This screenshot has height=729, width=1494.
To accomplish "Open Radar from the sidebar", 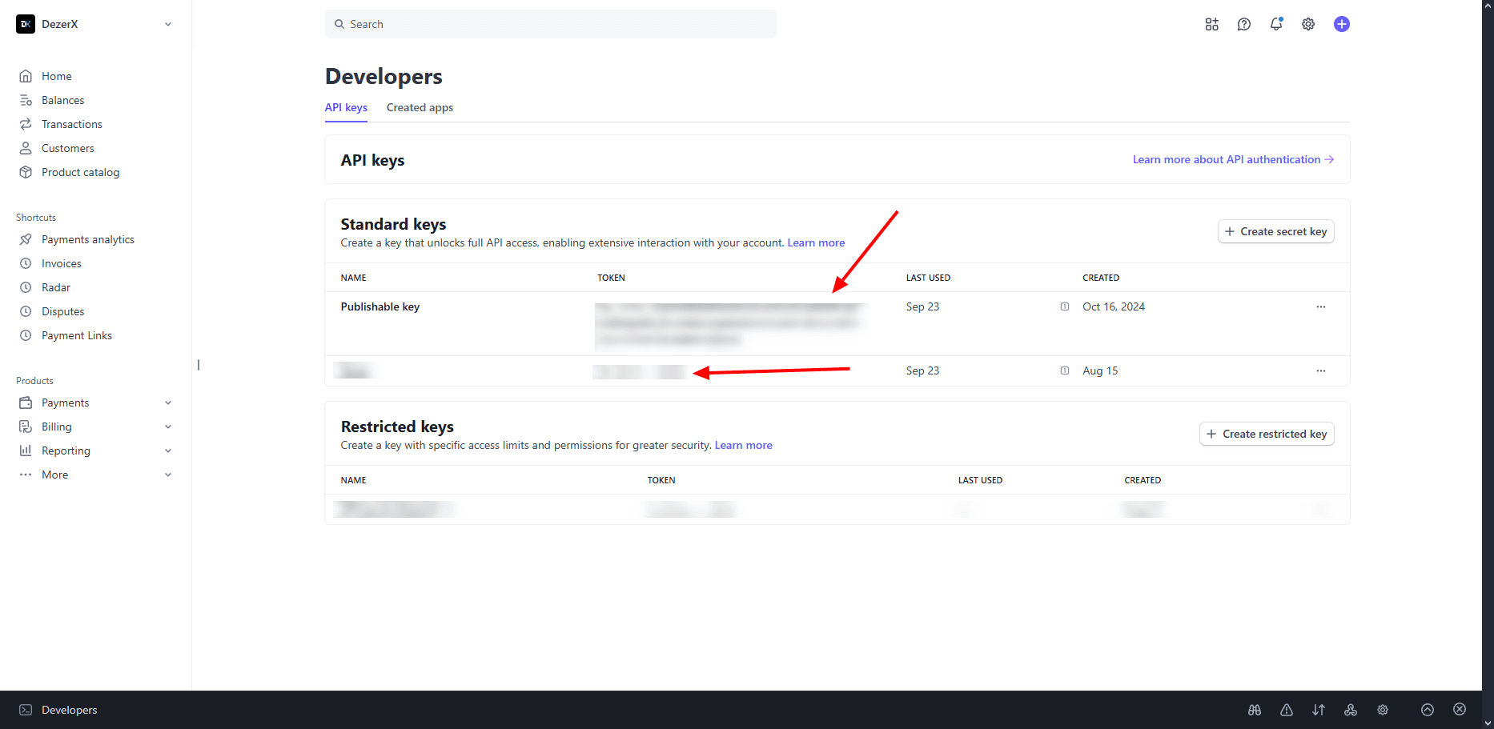I will [x=56, y=286].
